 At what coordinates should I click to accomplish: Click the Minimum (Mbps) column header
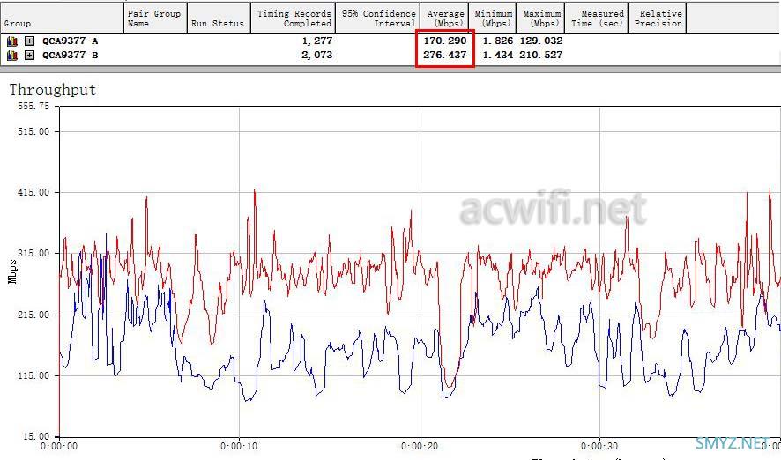coord(492,19)
